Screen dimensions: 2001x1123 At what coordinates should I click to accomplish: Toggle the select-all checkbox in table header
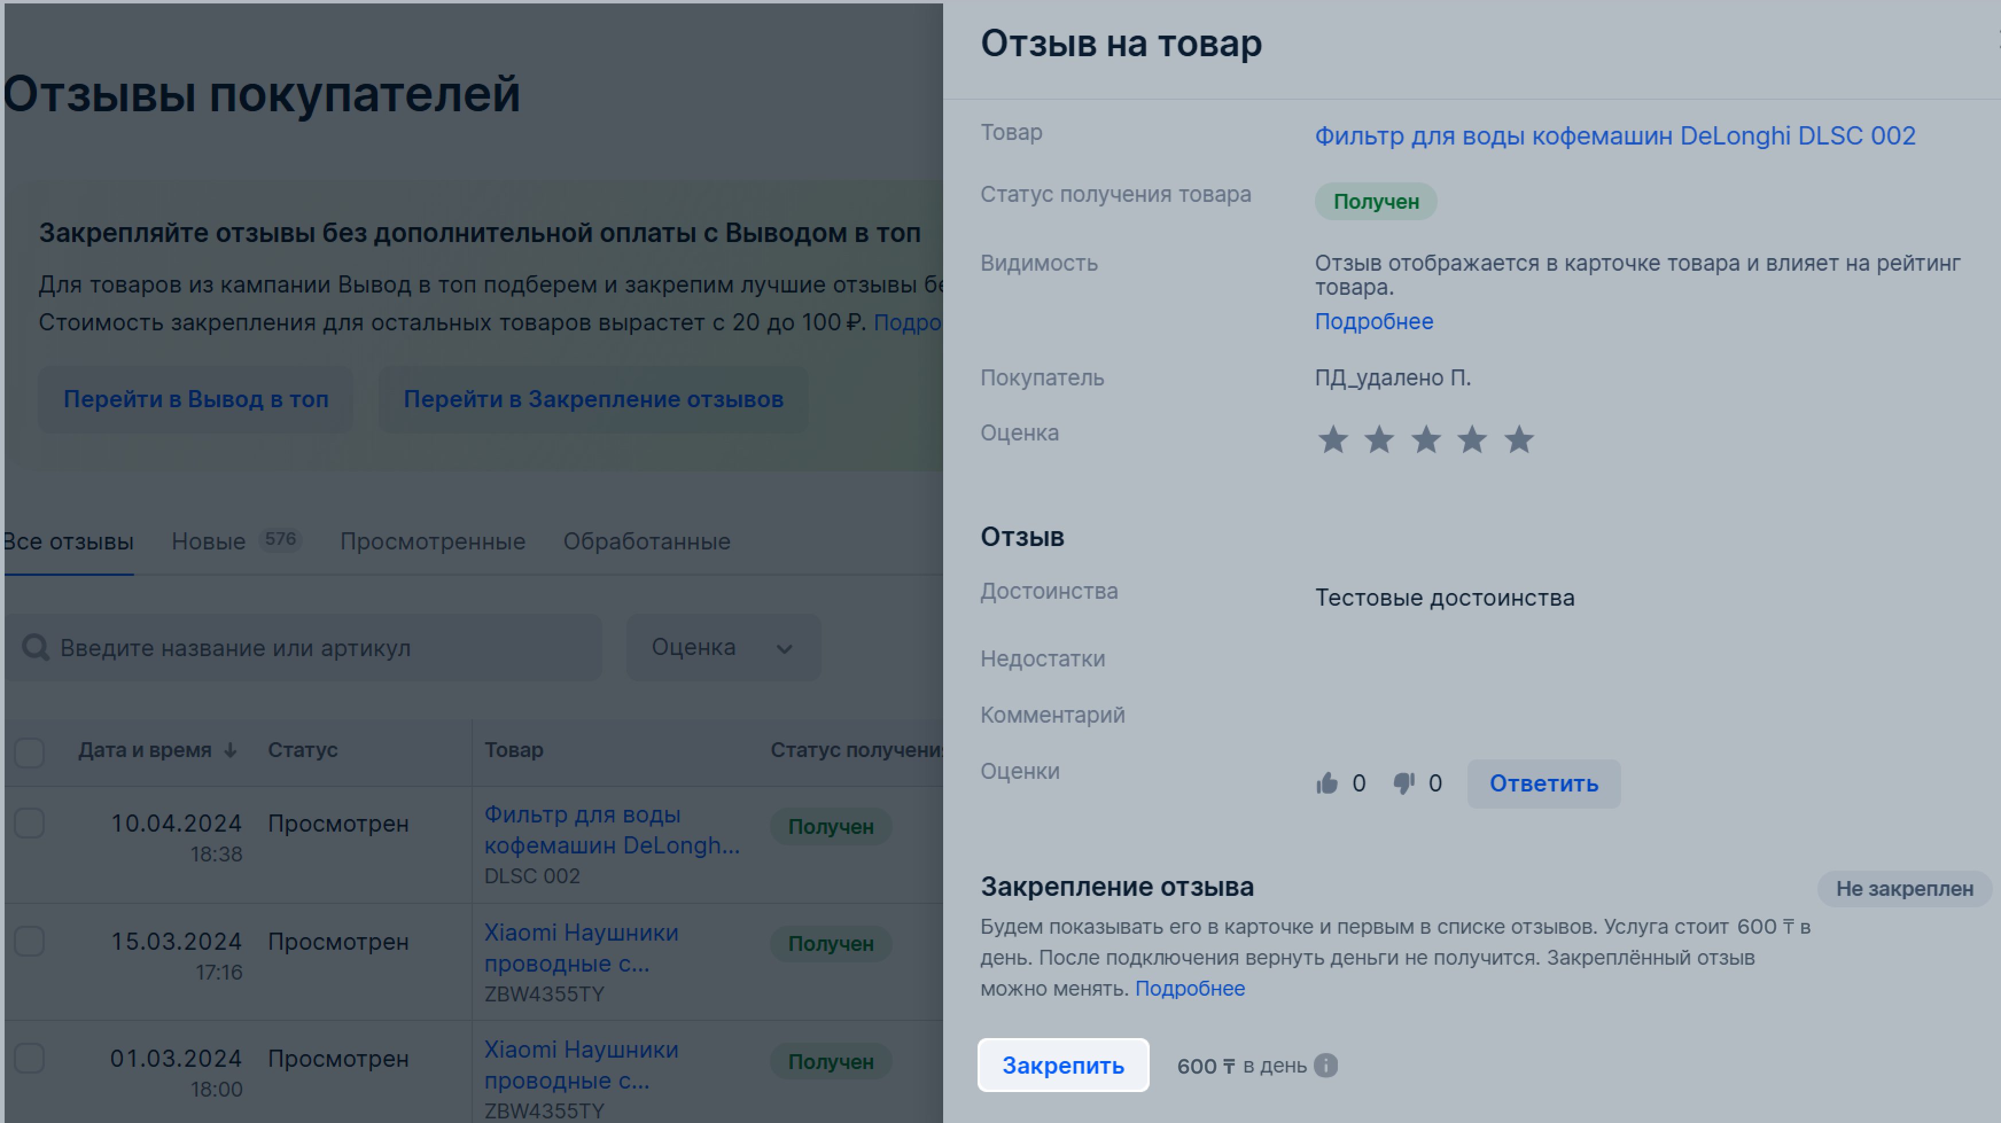click(x=29, y=752)
